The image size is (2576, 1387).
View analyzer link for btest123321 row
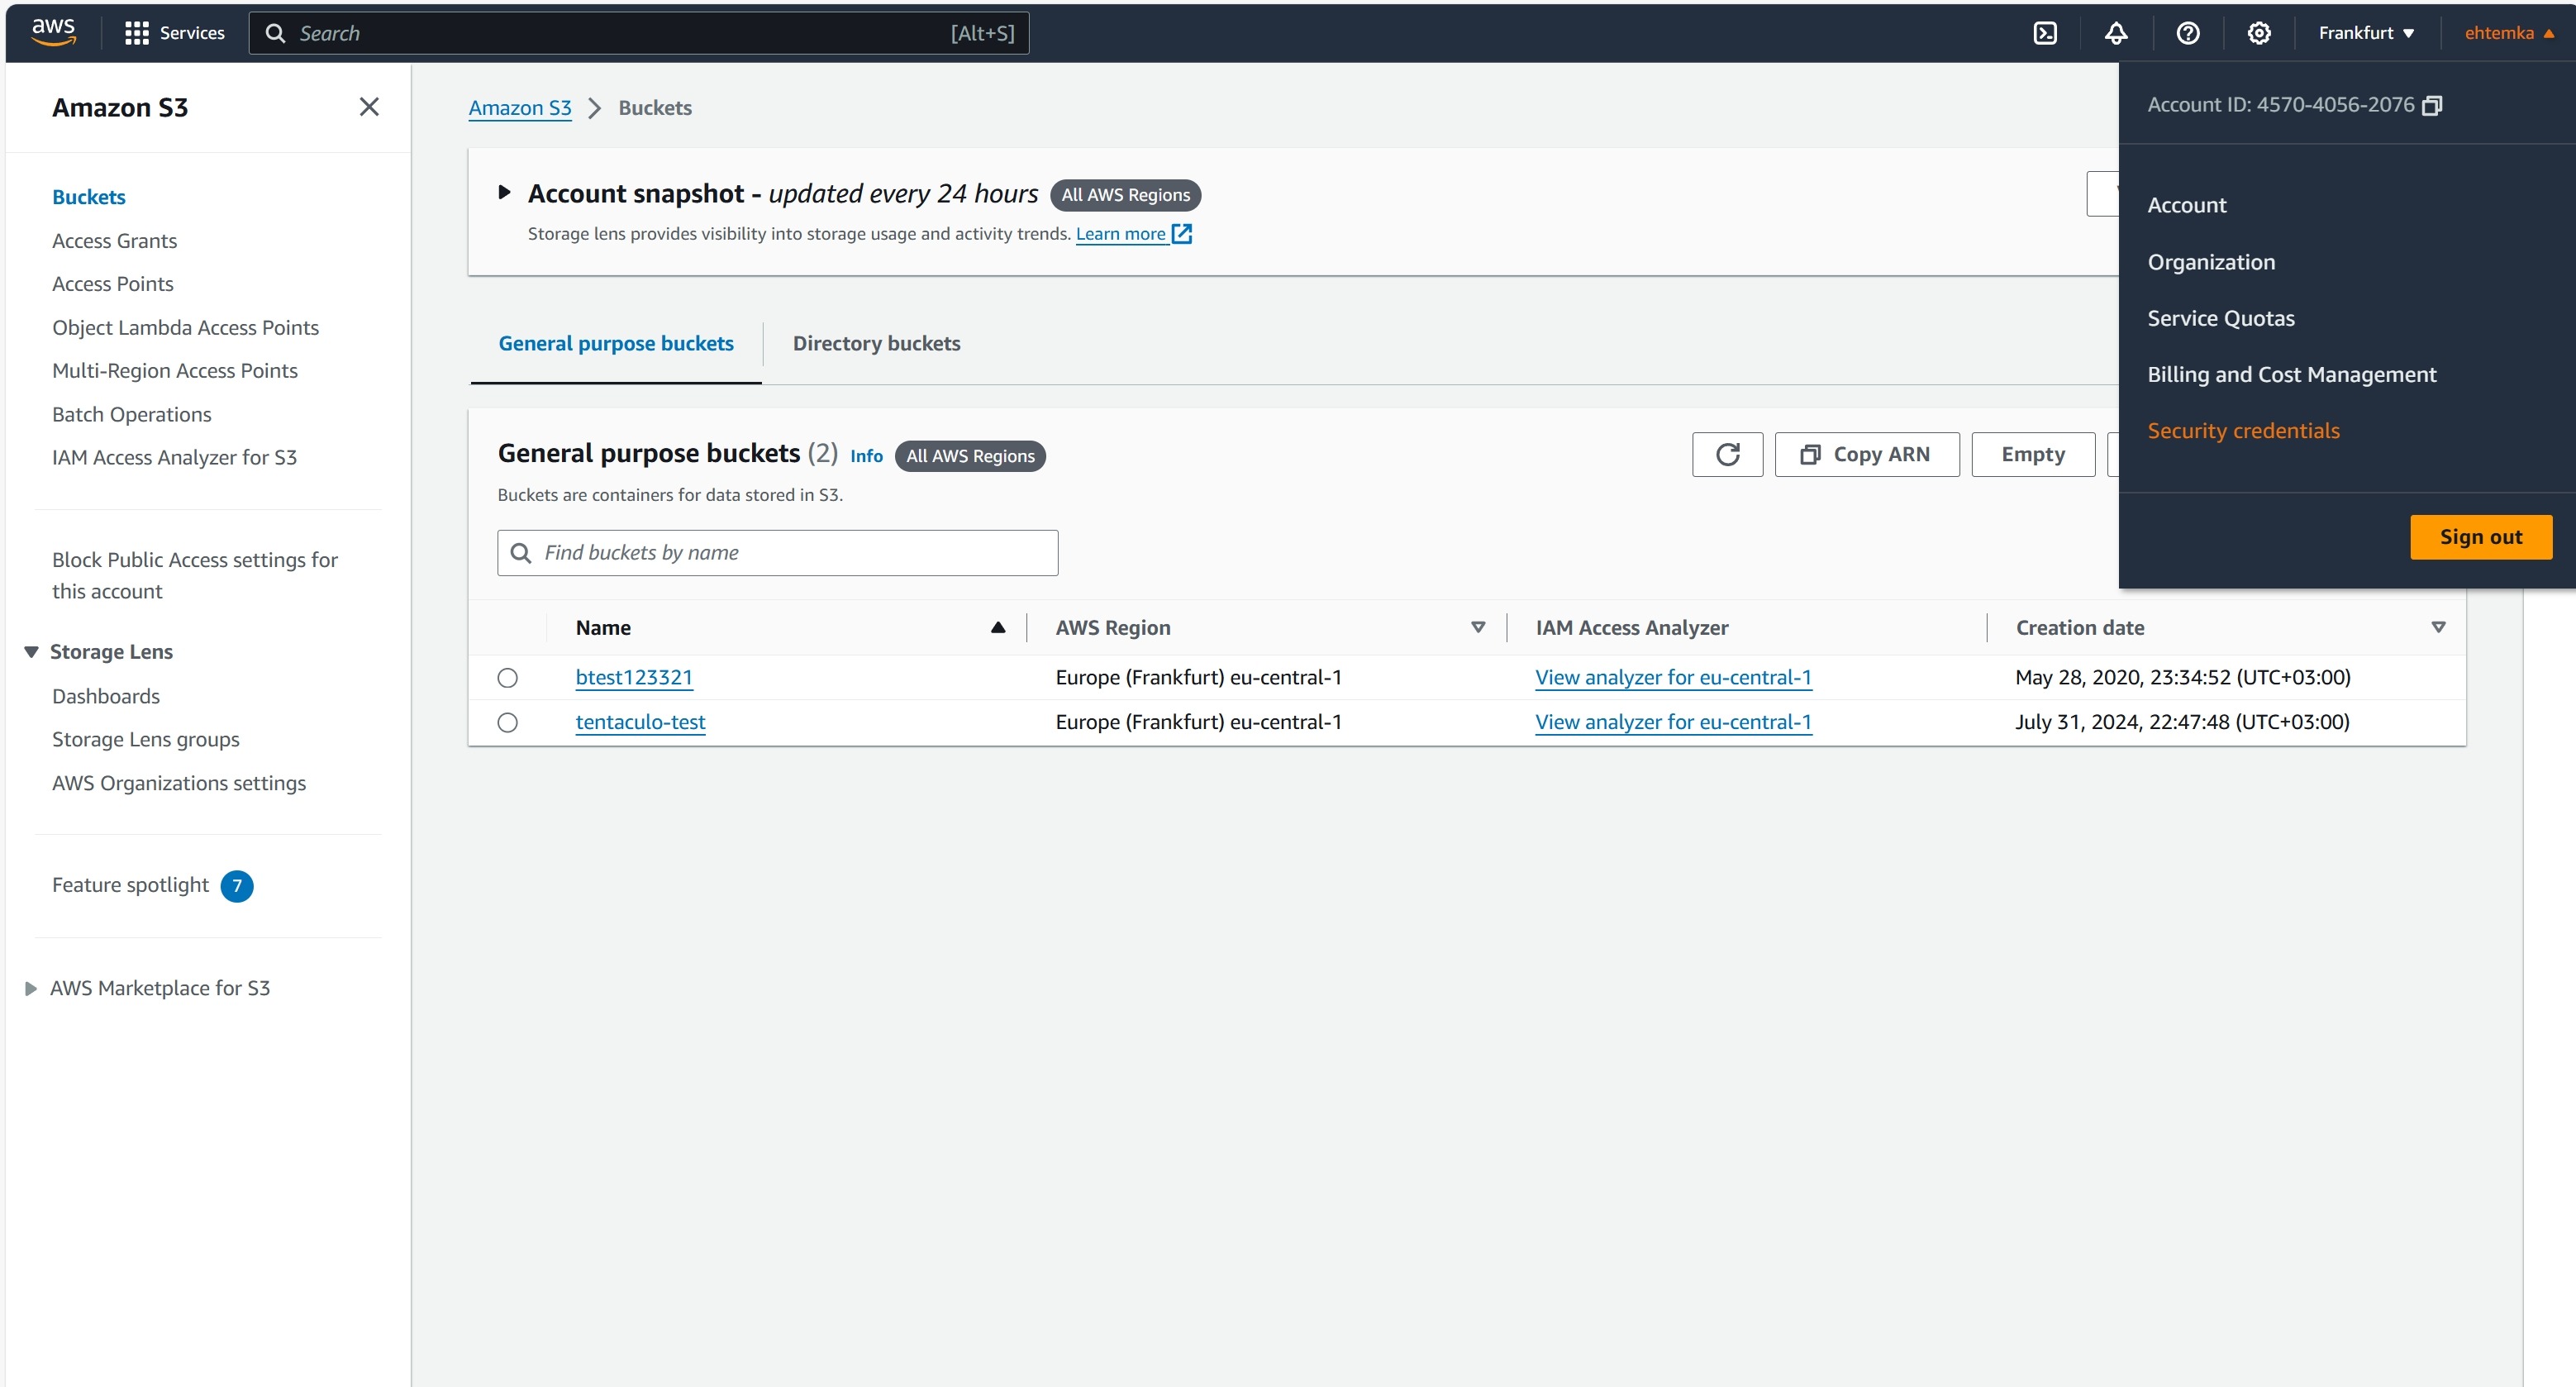tap(1673, 677)
